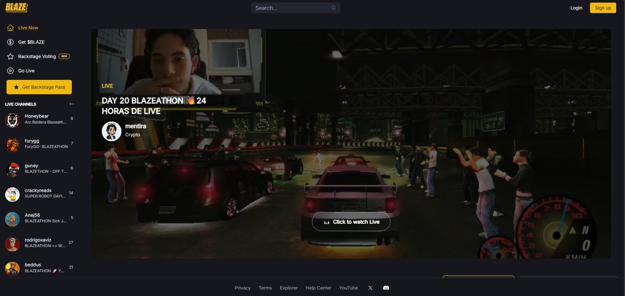Click BLAZEATHON Sick J... stream title

pos(46,221)
